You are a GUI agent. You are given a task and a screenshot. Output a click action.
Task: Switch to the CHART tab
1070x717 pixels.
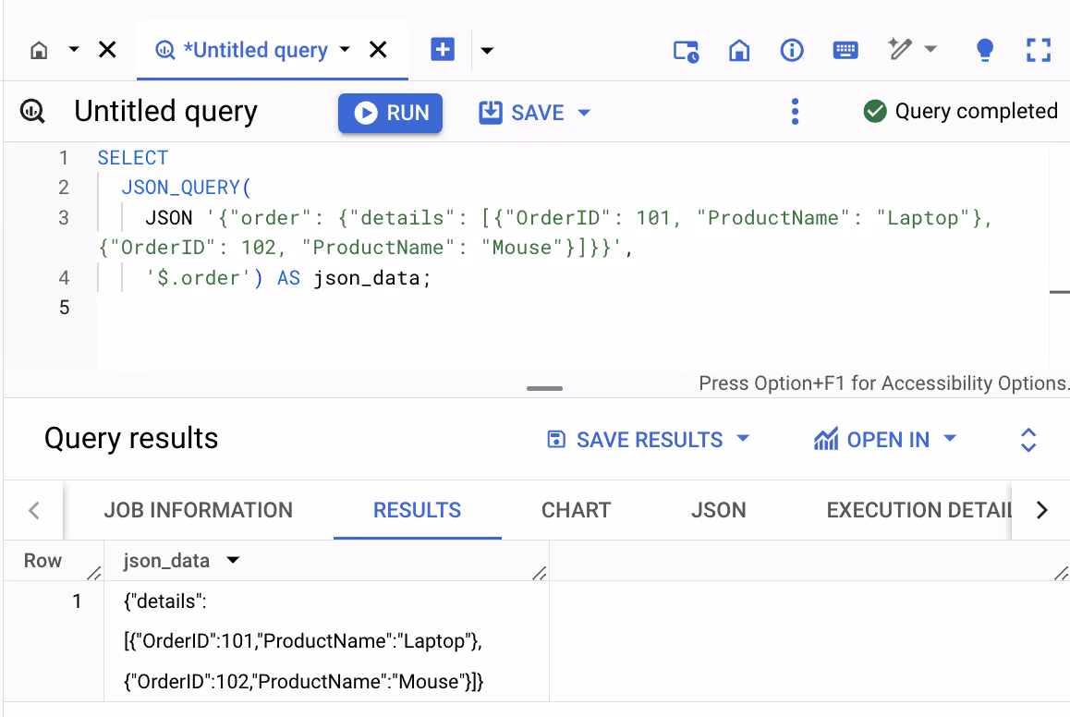pyautogui.click(x=576, y=510)
